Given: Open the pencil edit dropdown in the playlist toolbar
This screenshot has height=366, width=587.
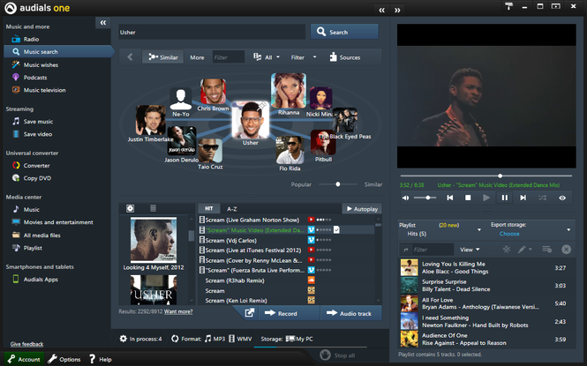Looking at the screenshot, I should click(524, 250).
